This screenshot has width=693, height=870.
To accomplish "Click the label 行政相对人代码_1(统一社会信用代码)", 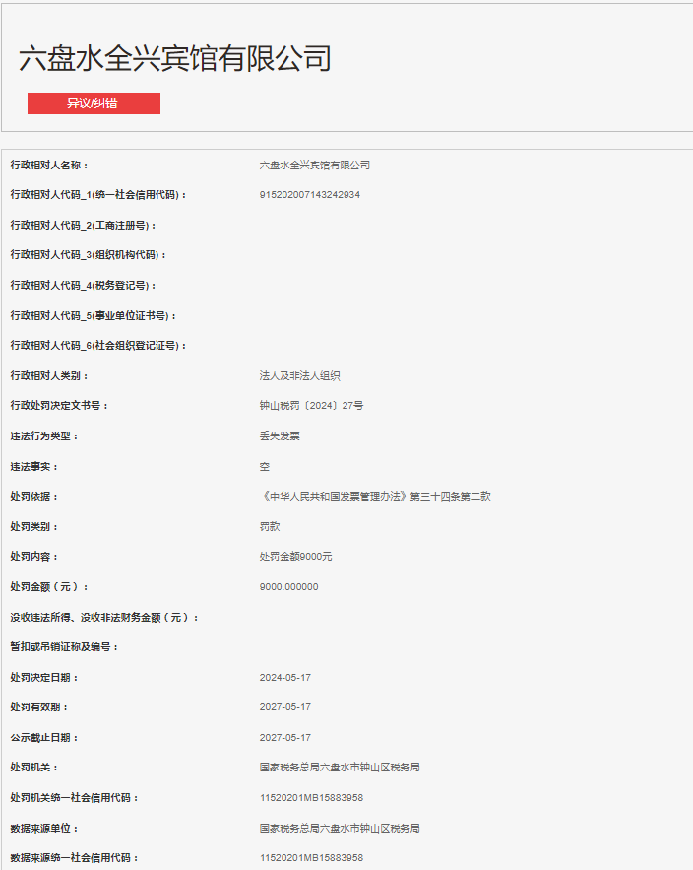I will (x=98, y=195).
